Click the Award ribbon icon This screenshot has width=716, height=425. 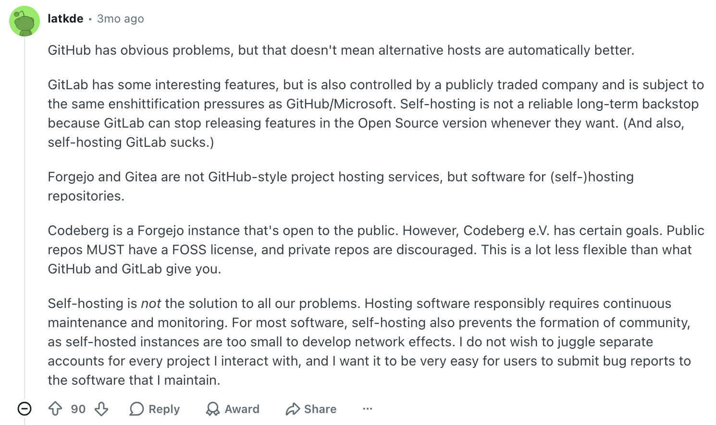click(x=212, y=409)
